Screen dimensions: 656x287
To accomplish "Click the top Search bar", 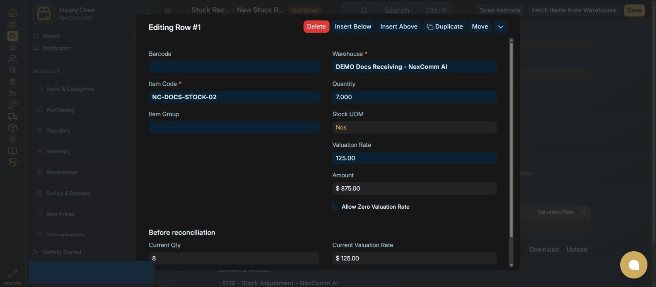I will (x=397, y=10).
